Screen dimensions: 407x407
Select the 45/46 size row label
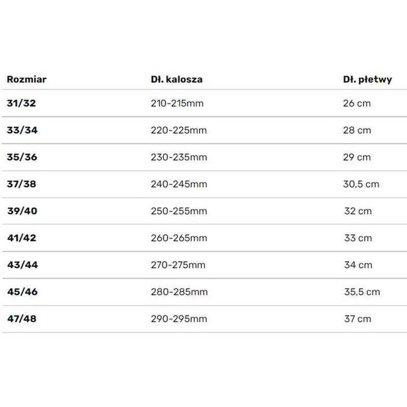(22, 292)
